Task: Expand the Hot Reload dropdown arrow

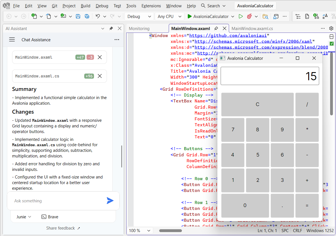Action: pyautogui.click(x=256, y=17)
